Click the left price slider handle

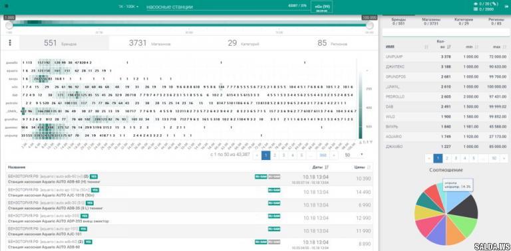[9, 25]
